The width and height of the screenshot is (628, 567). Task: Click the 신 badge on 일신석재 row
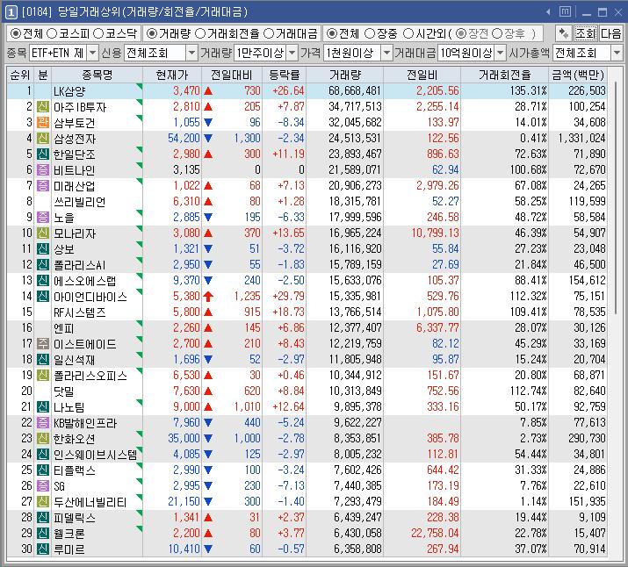[x=43, y=359]
